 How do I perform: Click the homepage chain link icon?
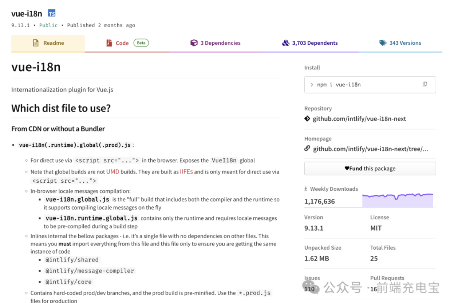coord(307,149)
